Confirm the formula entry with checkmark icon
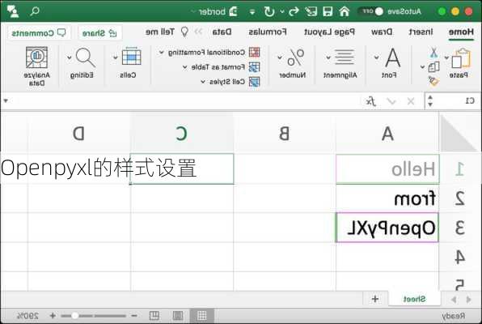The image size is (482, 324). [391, 101]
